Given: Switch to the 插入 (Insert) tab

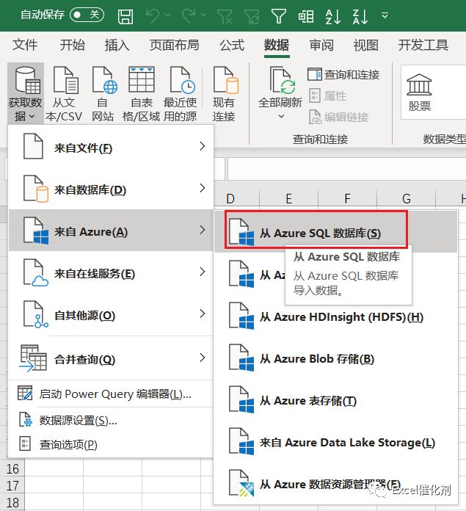Looking at the screenshot, I should click(117, 45).
